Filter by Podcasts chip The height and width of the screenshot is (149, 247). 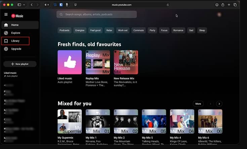[x=65, y=30]
